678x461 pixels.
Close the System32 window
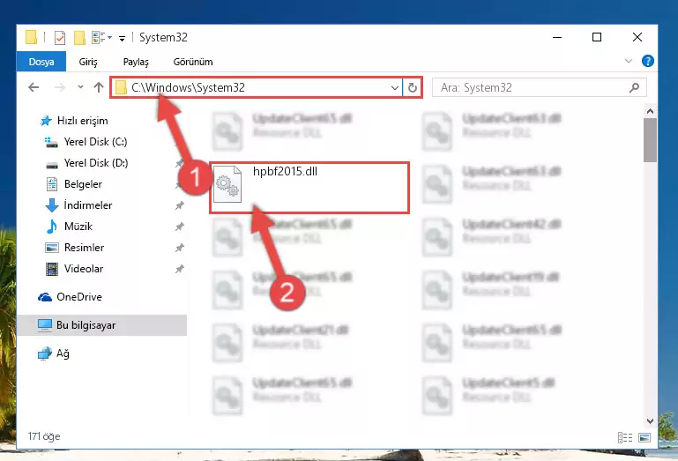pos(637,38)
